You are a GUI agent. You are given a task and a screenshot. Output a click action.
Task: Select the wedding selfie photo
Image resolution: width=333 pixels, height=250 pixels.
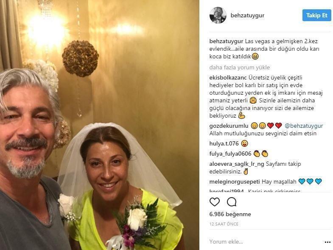click(x=100, y=125)
